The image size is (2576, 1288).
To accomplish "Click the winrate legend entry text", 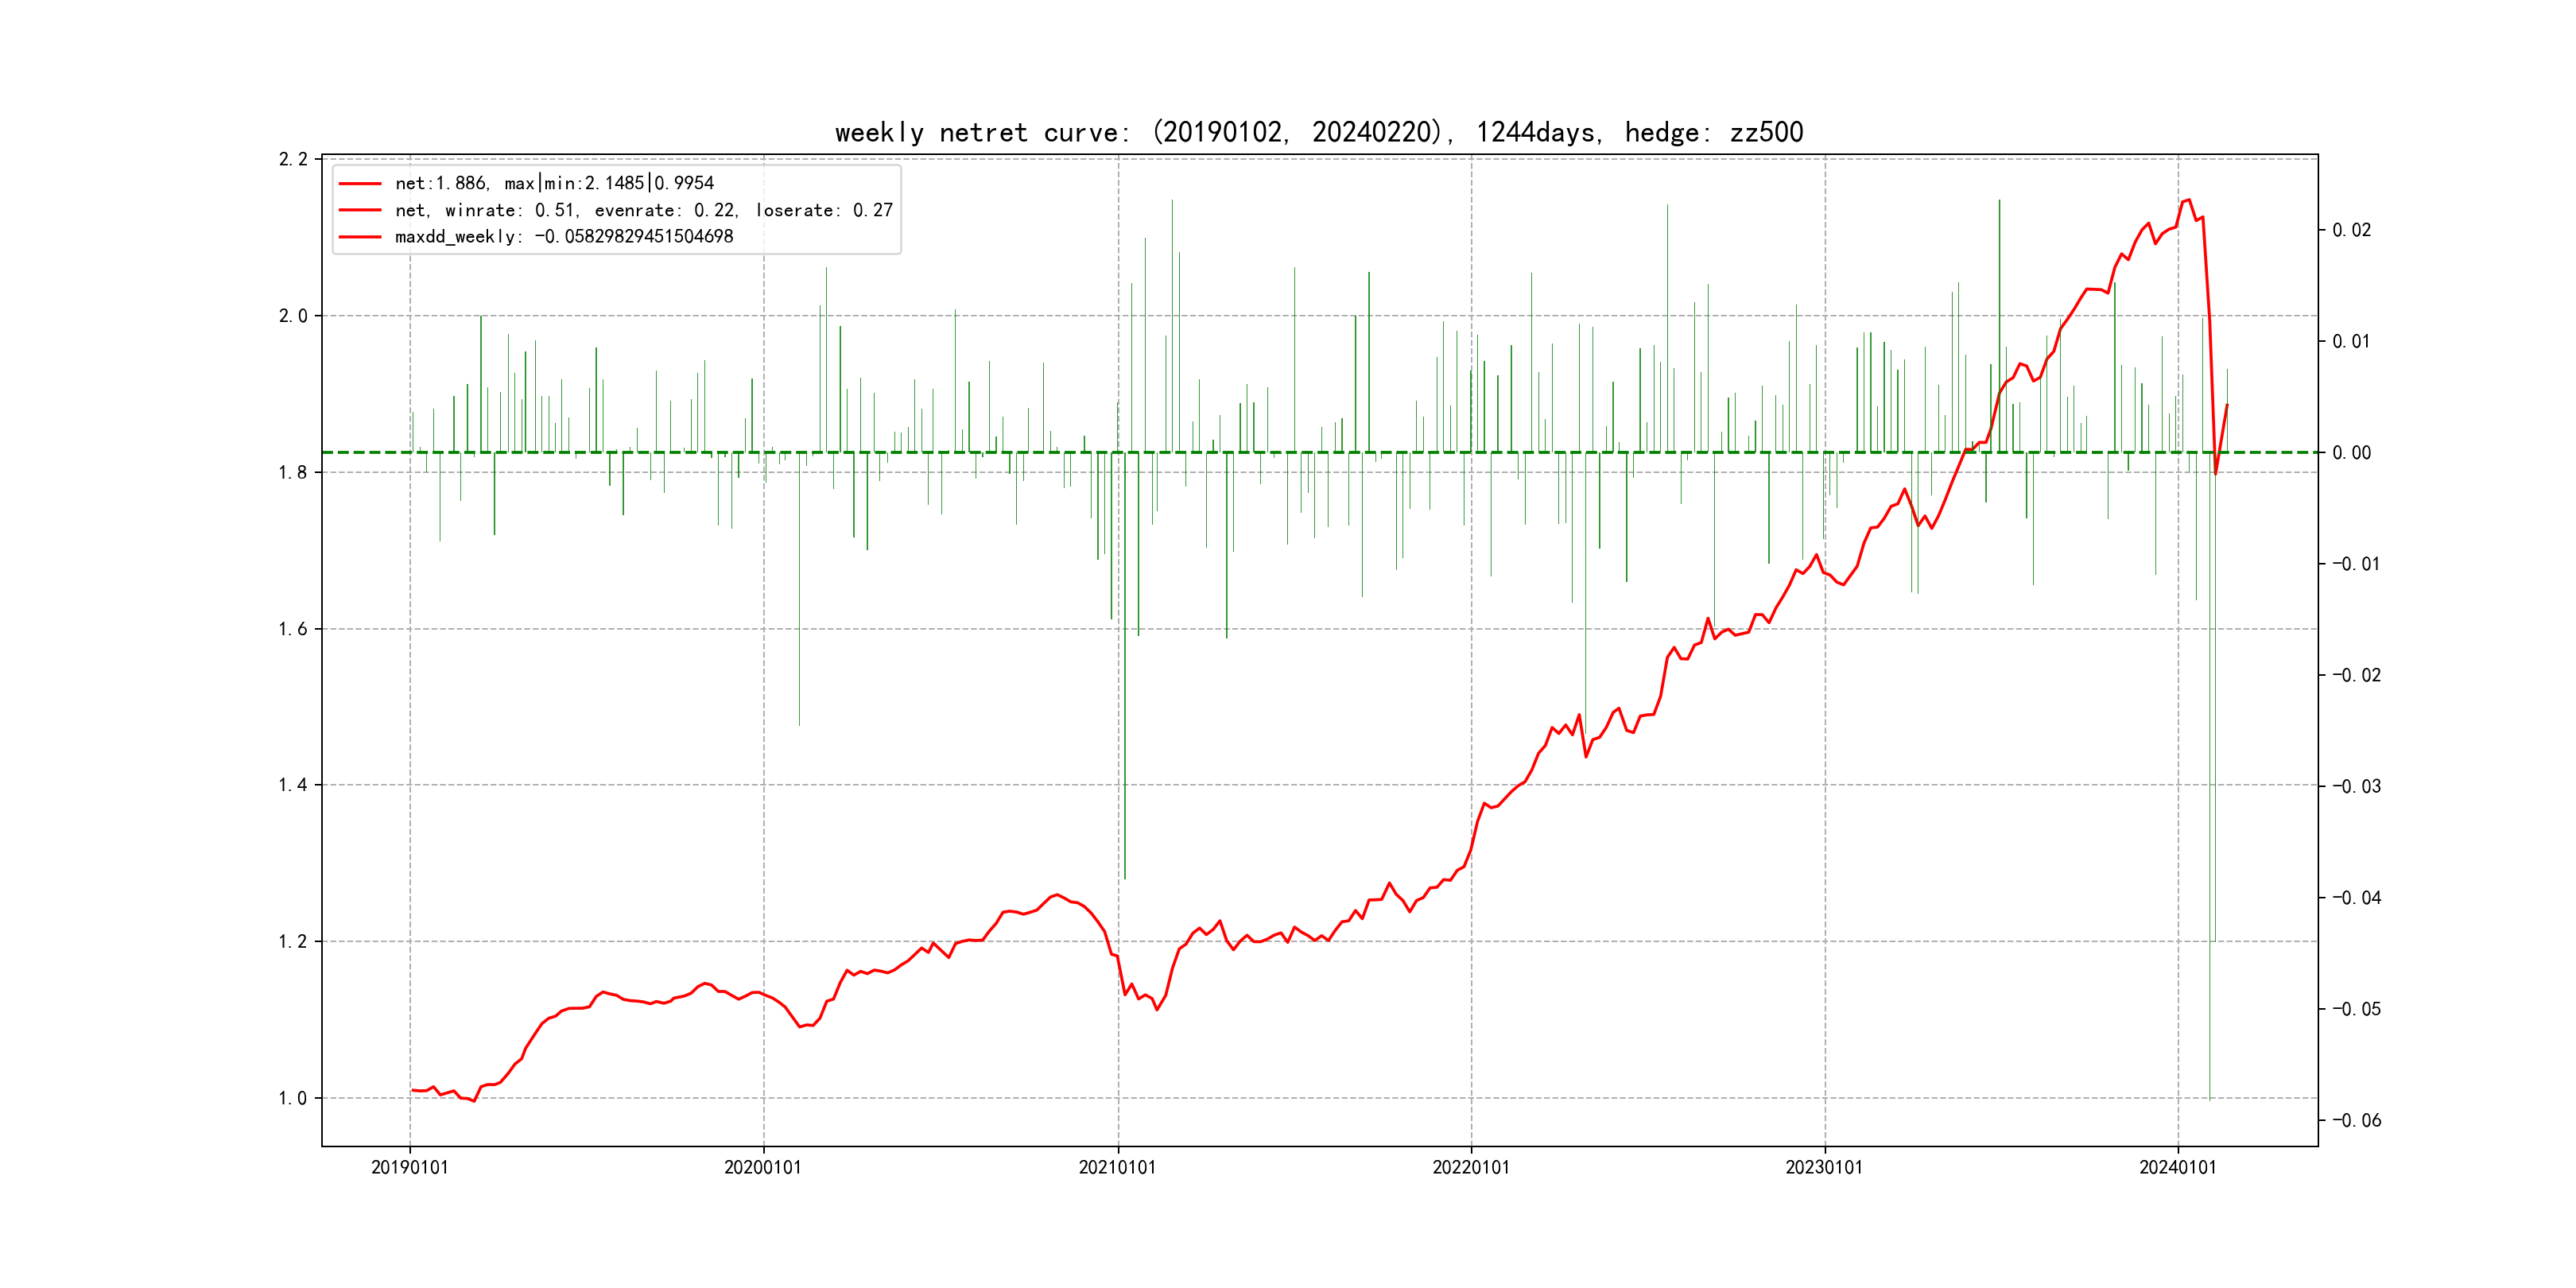I will tap(643, 210).
